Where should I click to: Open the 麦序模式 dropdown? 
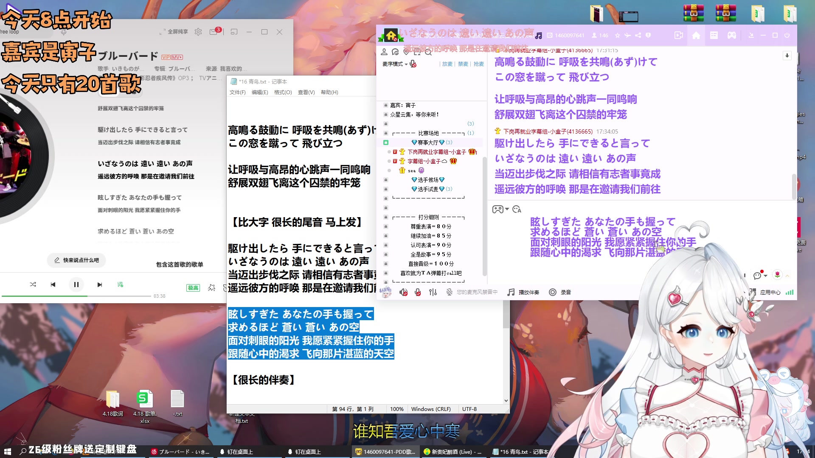(x=395, y=64)
